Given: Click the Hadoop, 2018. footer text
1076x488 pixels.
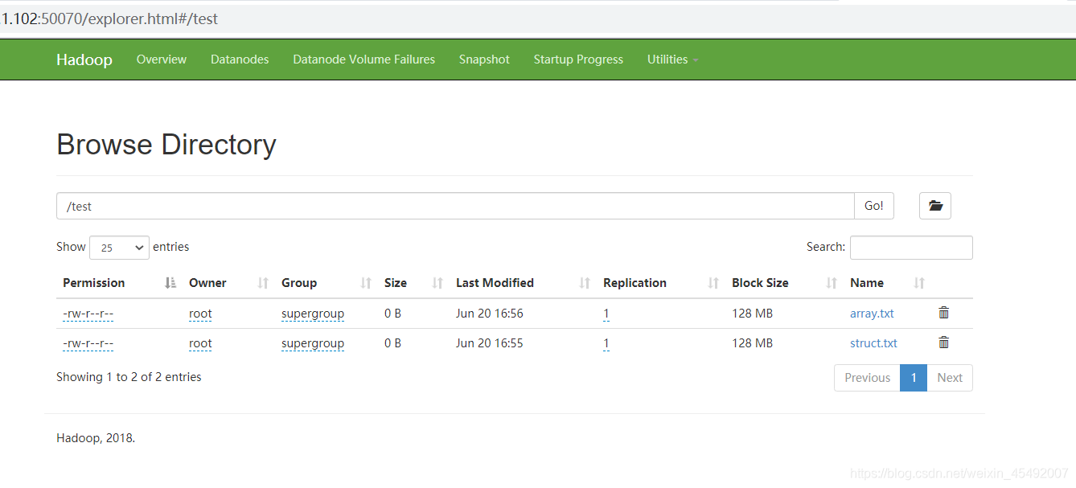Looking at the screenshot, I should [96, 438].
